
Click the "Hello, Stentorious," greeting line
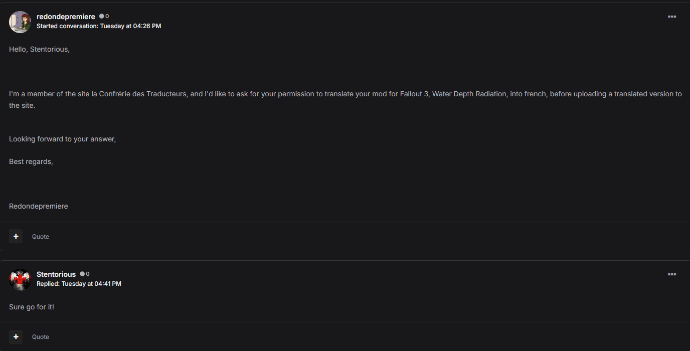coord(39,49)
